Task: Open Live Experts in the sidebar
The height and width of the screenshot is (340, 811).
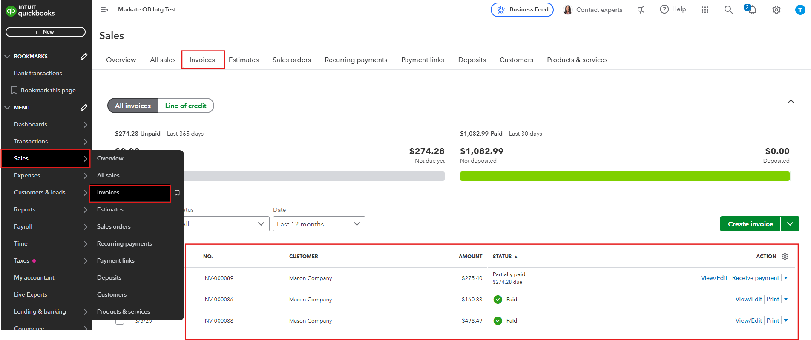Action: pos(31,294)
